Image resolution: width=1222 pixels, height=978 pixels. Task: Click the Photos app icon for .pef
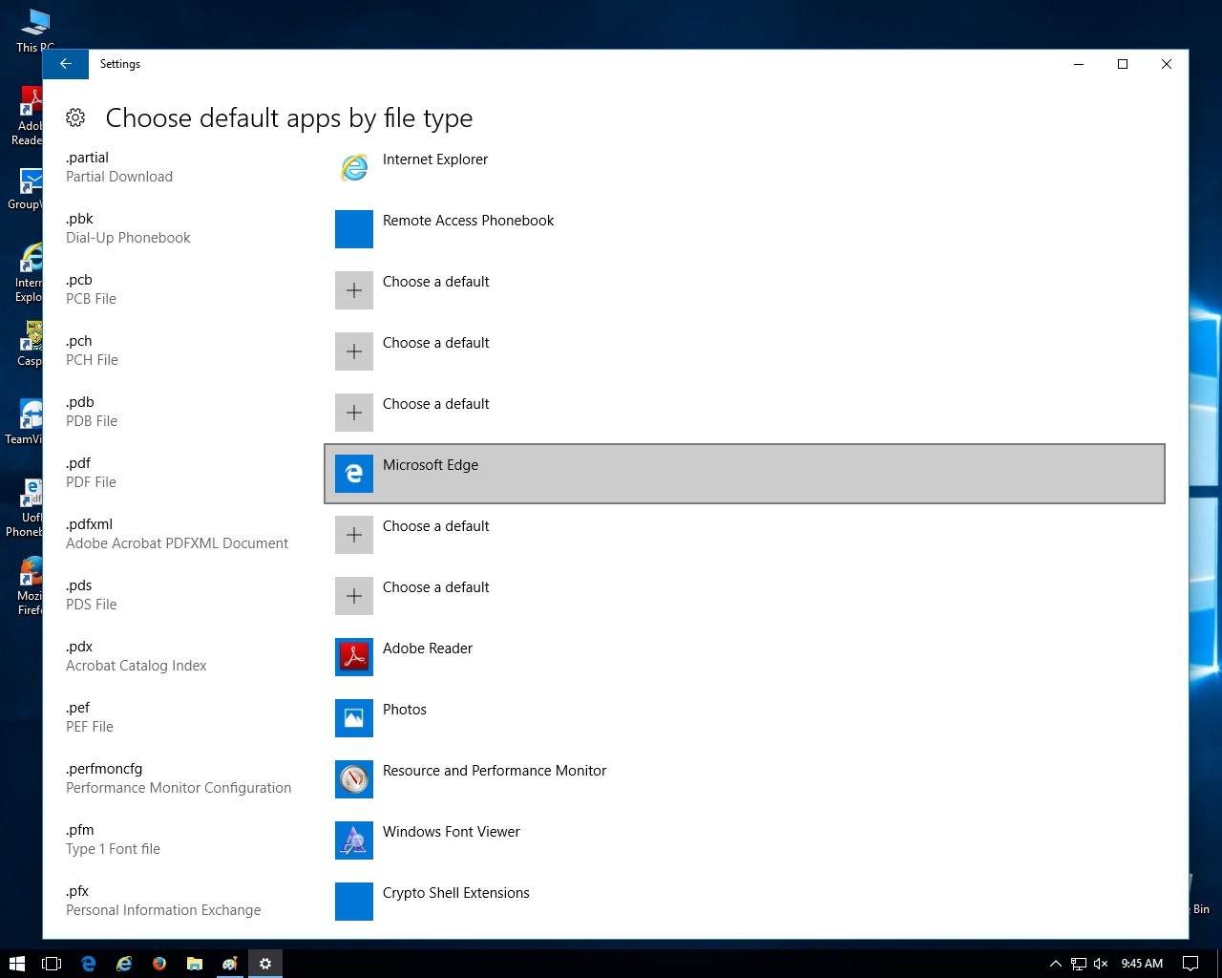click(354, 718)
